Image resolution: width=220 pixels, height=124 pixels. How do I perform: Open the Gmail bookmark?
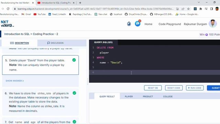tap(26, 14)
